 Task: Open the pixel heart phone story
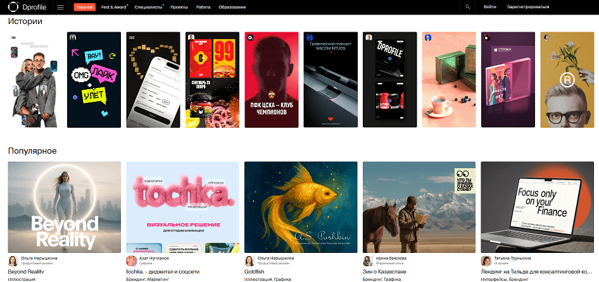click(x=153, y=80)
